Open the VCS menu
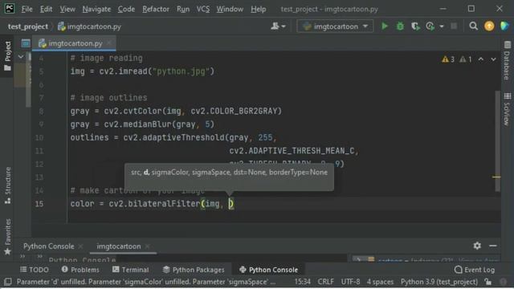514x289 pixels. tap(203, 9)
